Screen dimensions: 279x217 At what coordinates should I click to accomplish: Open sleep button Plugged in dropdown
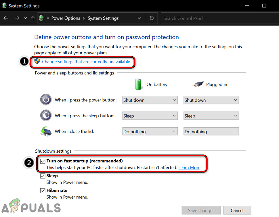click(211, 116)
